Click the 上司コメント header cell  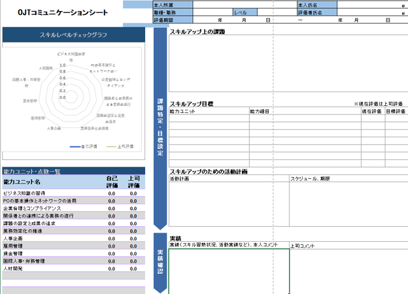point(348,246)
